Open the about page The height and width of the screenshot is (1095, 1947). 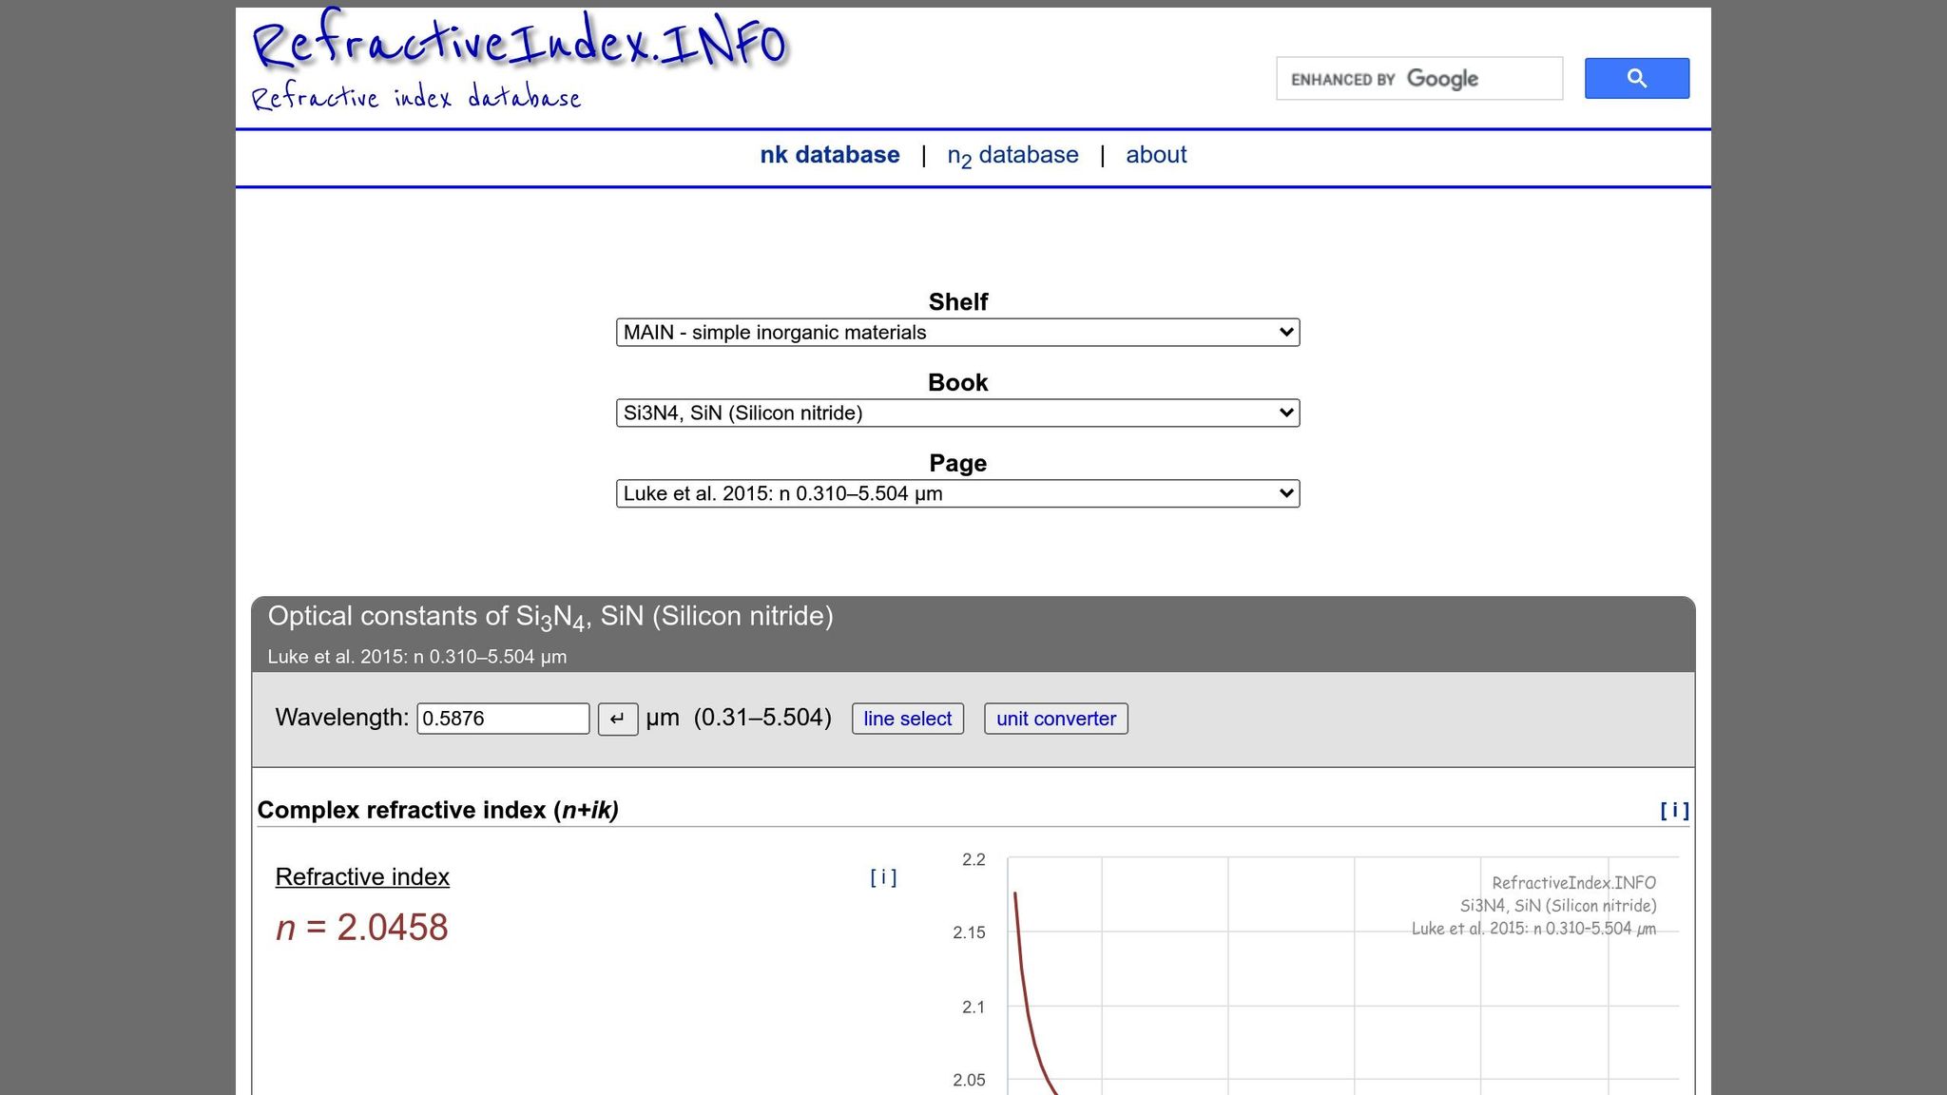click(1156, 155)
